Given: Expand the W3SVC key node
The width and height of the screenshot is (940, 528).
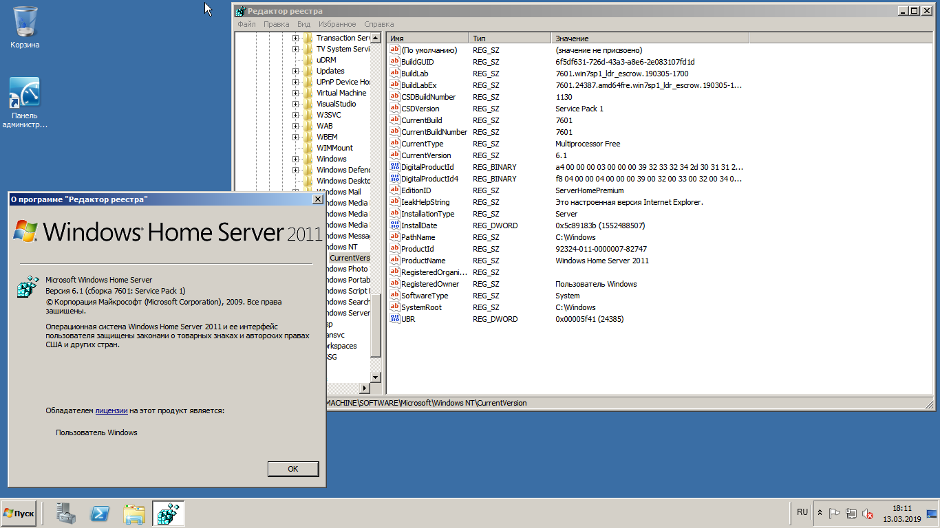Looking at the screenshot, I should coord(295,115).
